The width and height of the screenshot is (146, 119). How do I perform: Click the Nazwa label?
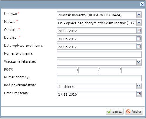pos(10,22)
